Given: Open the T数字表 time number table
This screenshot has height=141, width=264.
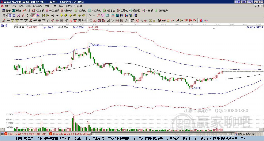Looking at the screenshot, I should click(109, 10).
